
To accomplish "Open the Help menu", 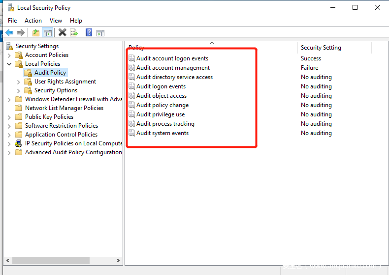I will point(76,21).
